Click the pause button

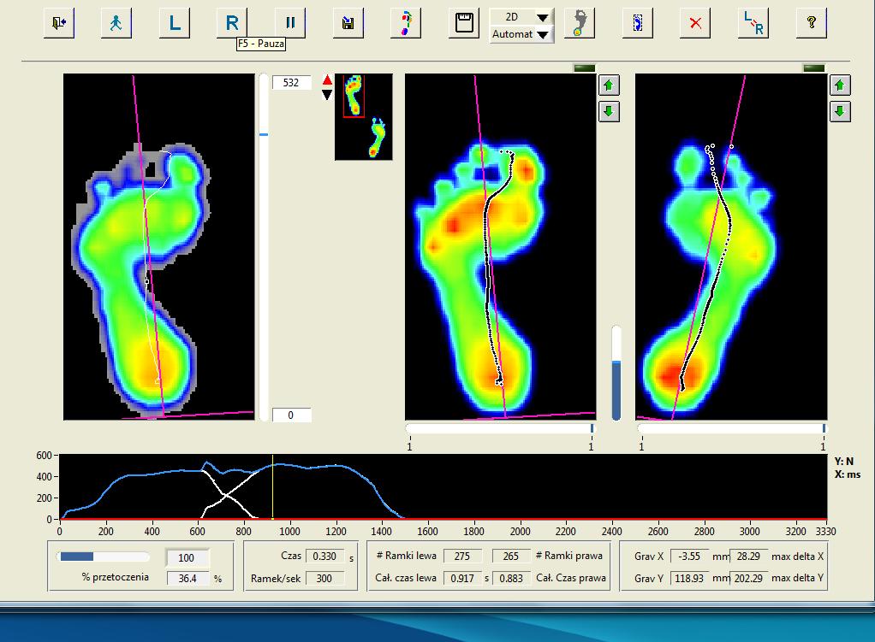pos(290,23)
